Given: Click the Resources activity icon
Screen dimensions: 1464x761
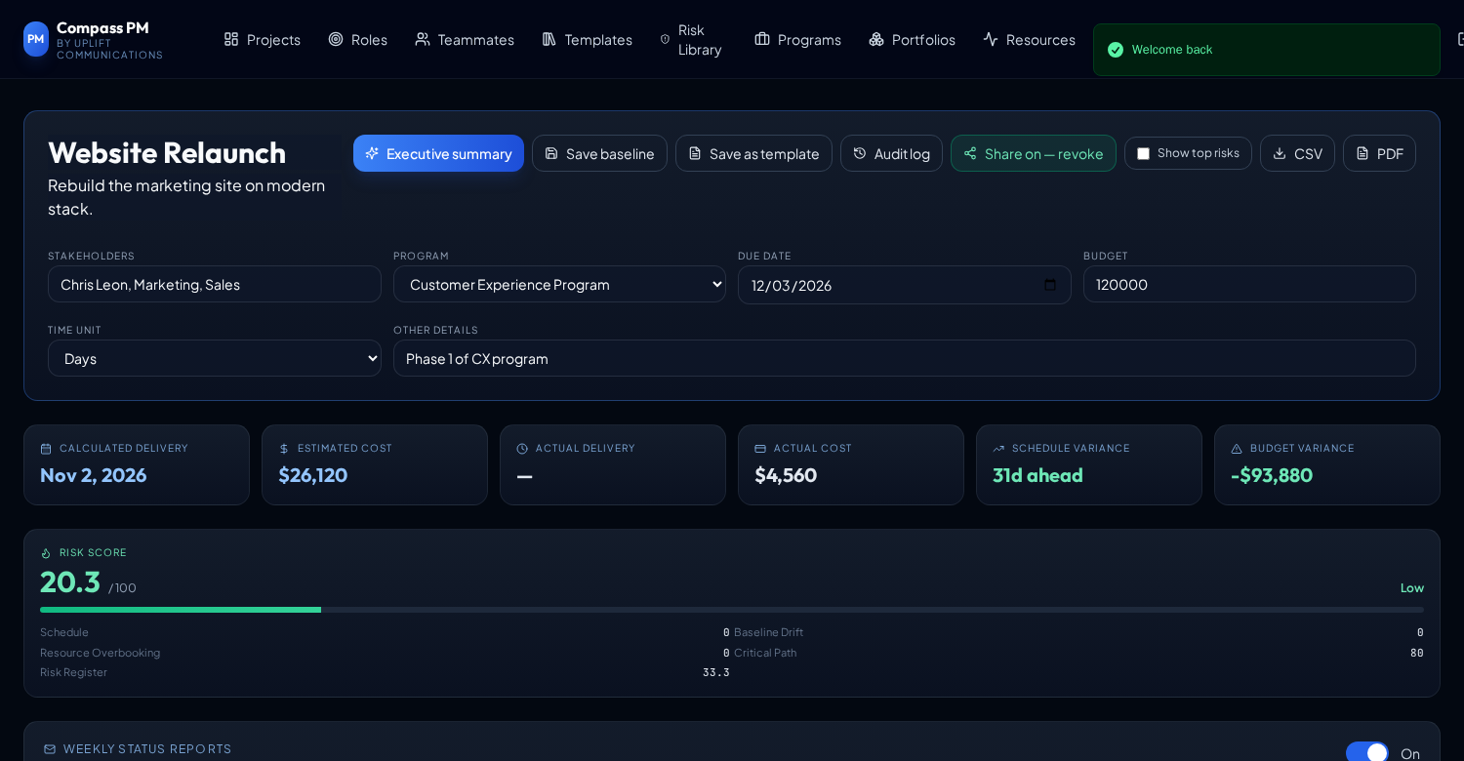Looking at the screenshot, I should [x=991, y=39].
